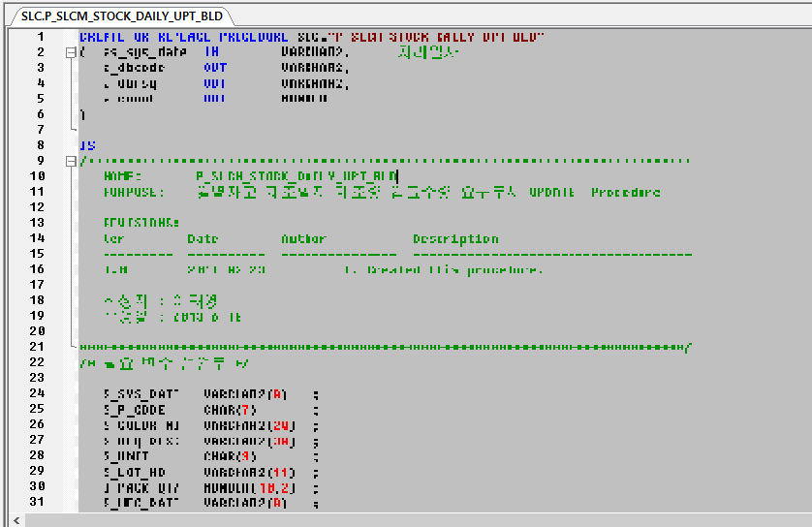This screenshot has width=812, height=527.
Task: Click line number 24 in the gutter
Action: point(37,393)
